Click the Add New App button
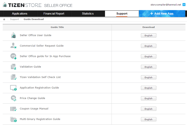This screenshot has width=187, height=125. tap(162, 14)
